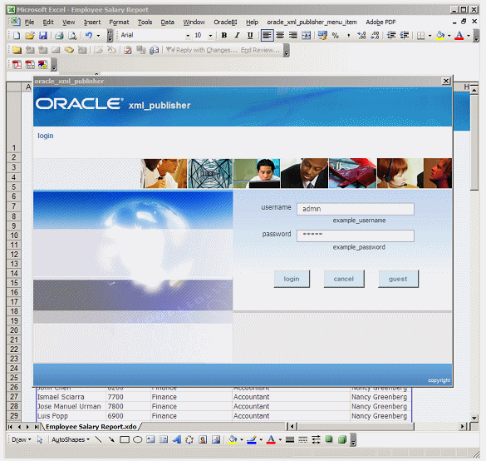The width and height of the screenshot is (486, 461).
Task: Click Increase Decimal icon
Action: coord(361,36)
